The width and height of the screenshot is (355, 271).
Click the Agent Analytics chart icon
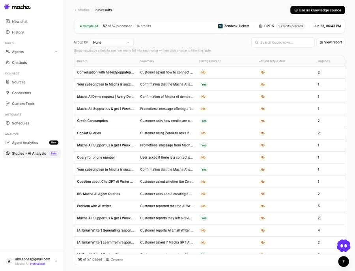pos(8,143)
